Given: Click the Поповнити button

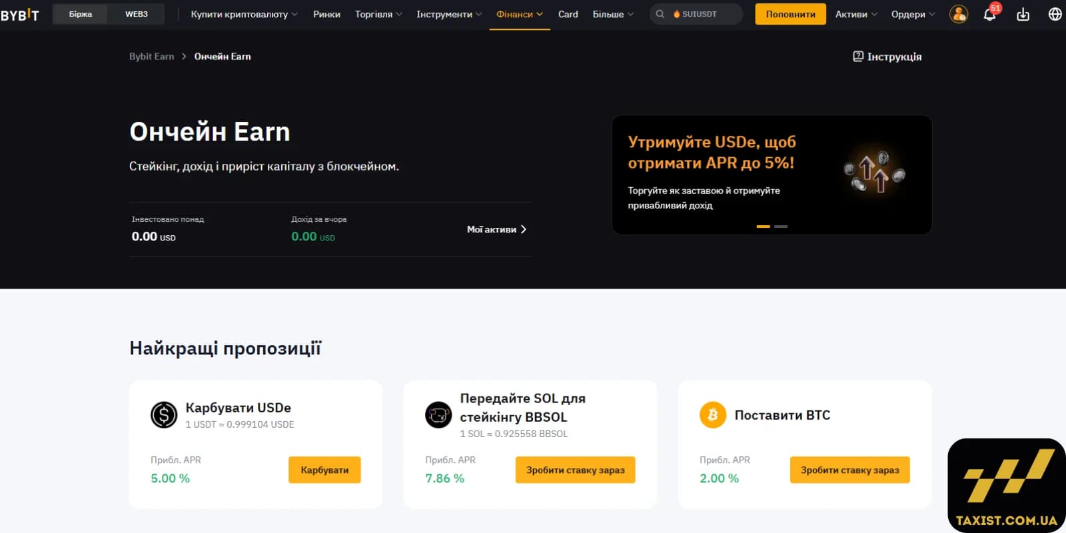Looking at the screenshot, I should pos(790,14).
